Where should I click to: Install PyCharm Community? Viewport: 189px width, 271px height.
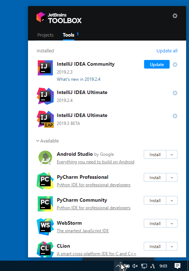click(x=155, y=201)
